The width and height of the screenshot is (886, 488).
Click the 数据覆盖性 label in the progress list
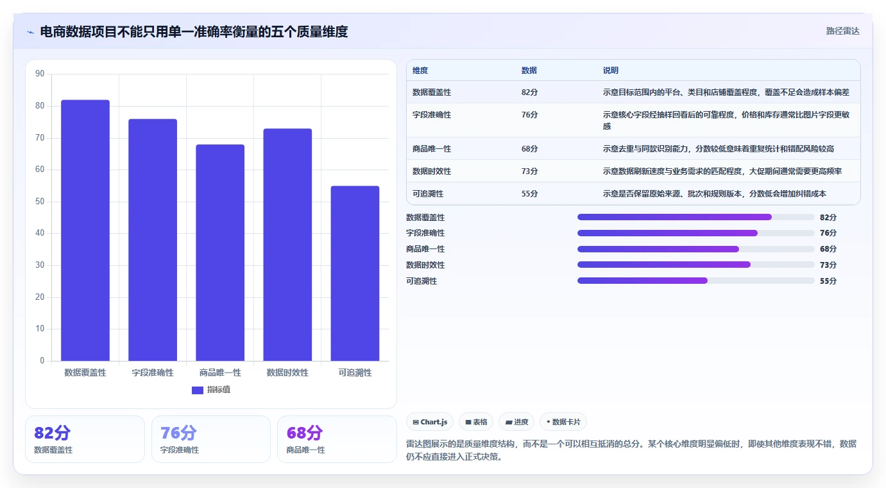[x=425, y=218]
